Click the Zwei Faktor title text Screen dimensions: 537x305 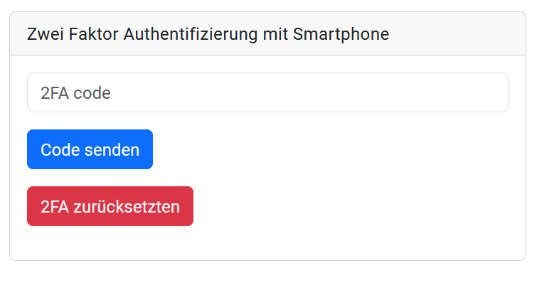click(x=73, y=34)
